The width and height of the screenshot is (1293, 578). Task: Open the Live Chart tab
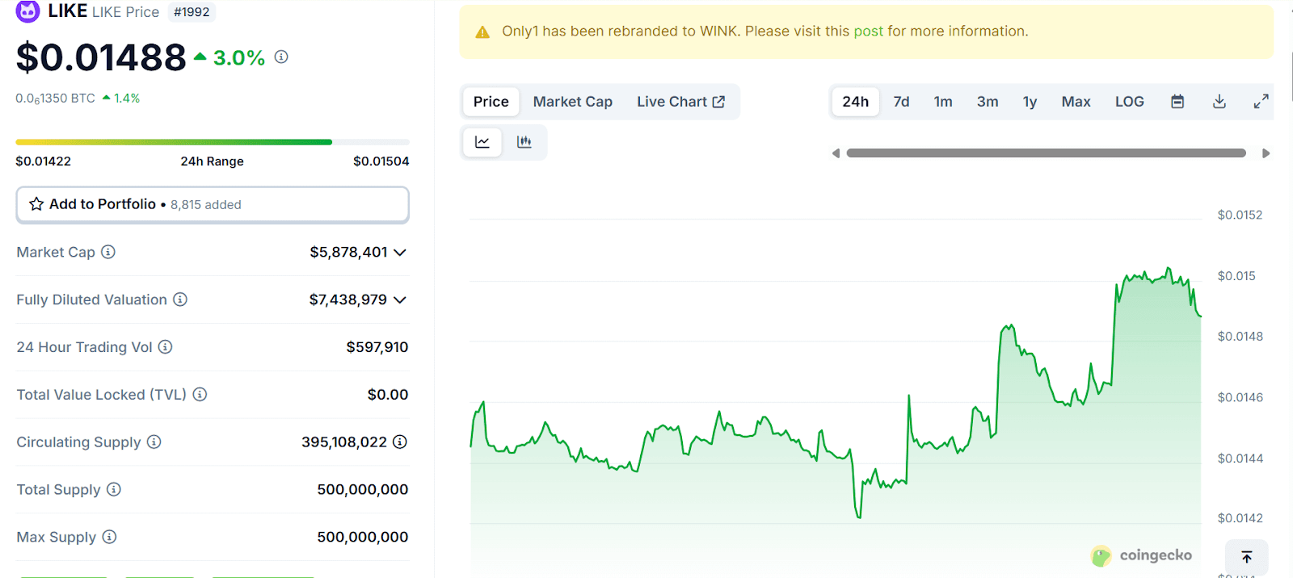point(680,102)
